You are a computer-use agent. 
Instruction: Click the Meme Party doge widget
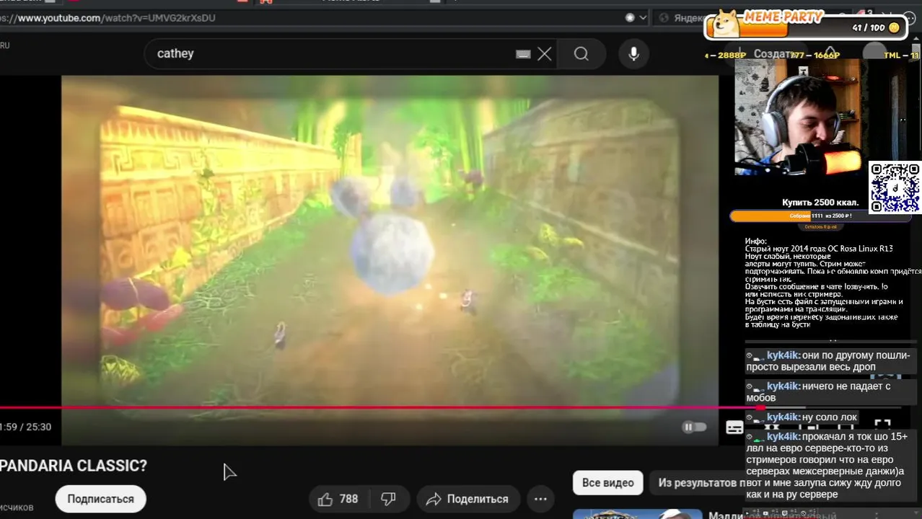click(805, 25)
